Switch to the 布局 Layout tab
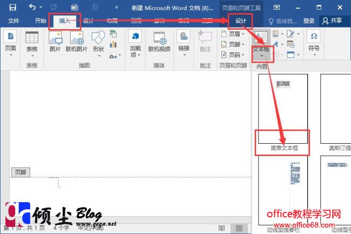 [112, 21]
